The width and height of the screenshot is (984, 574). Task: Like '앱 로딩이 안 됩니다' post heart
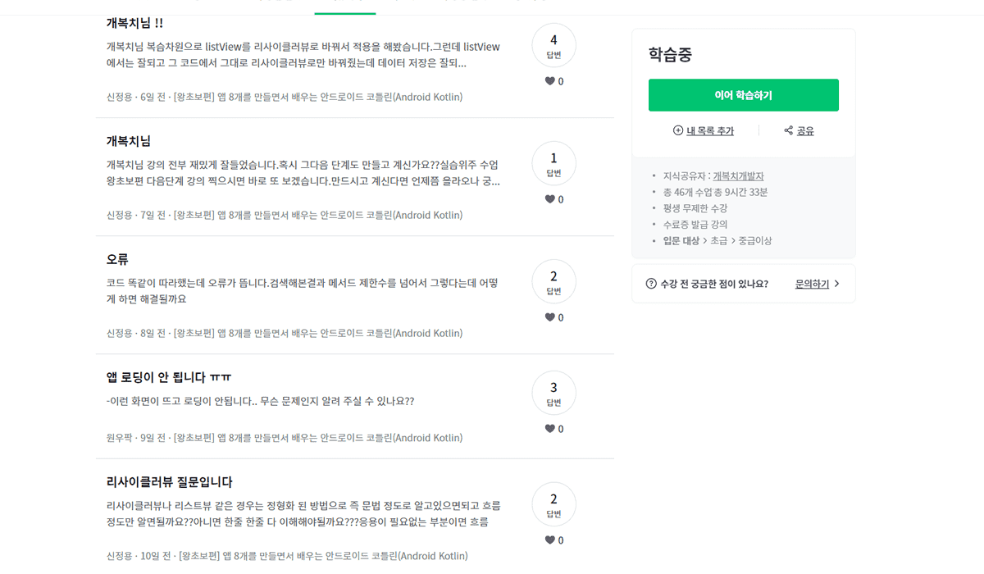[549, 429]
